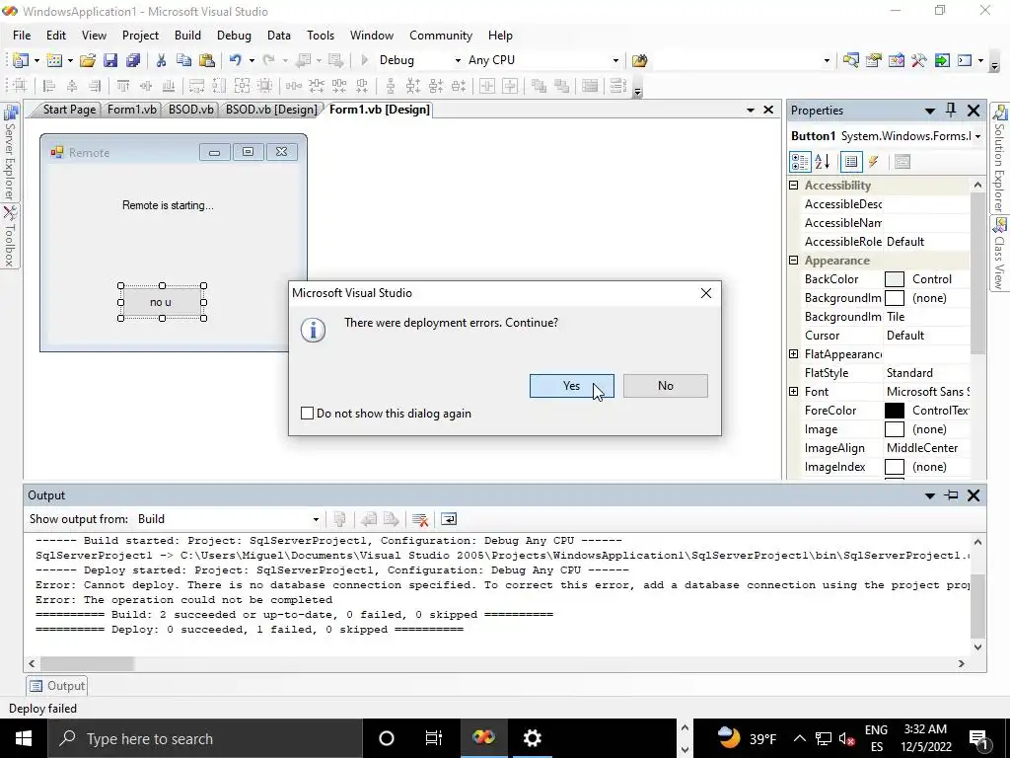Click the Cut scissors icon

[x=161, y=60]
